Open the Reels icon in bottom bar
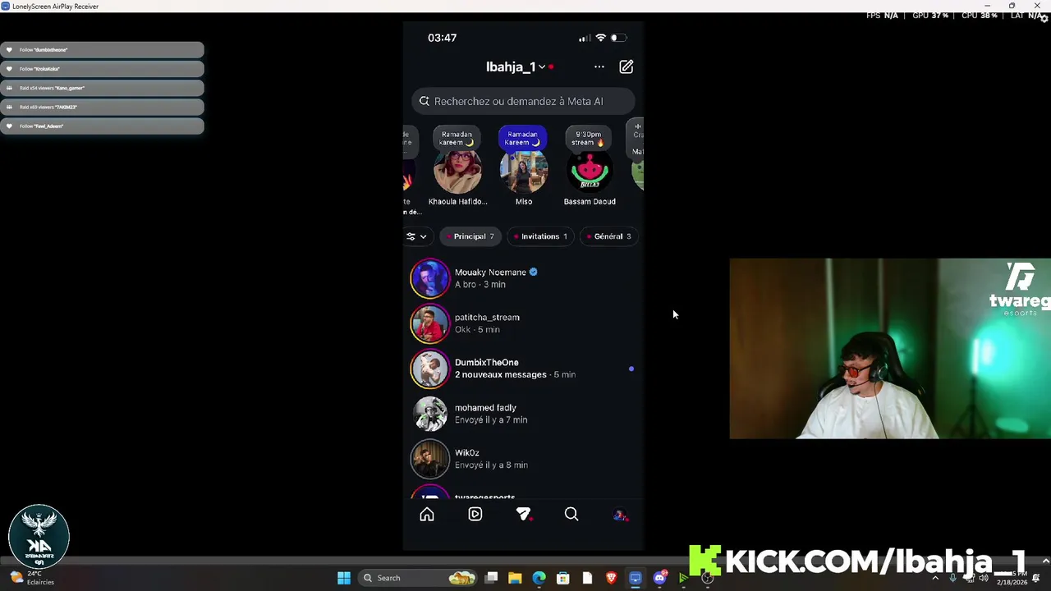Screen dimensions: 1051x591 coord(475,515)
